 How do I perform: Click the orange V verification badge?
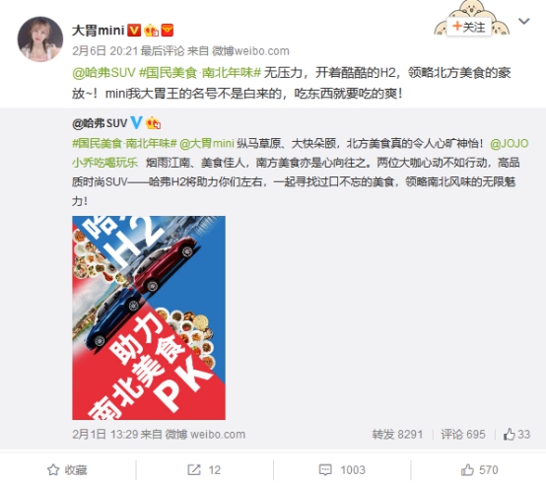pos(134,31)
